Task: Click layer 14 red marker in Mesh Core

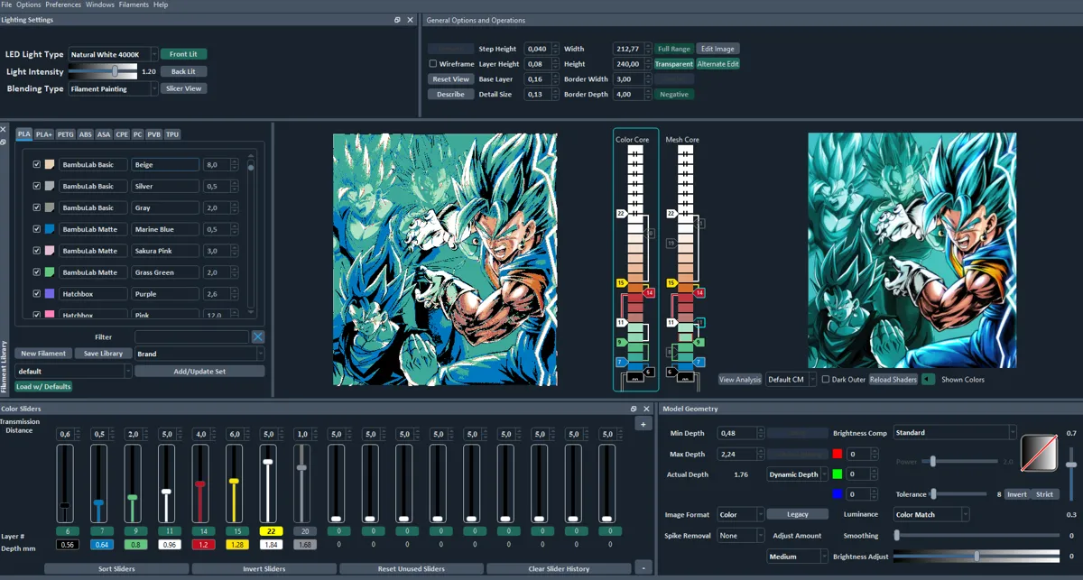Action: pos(699,293)
